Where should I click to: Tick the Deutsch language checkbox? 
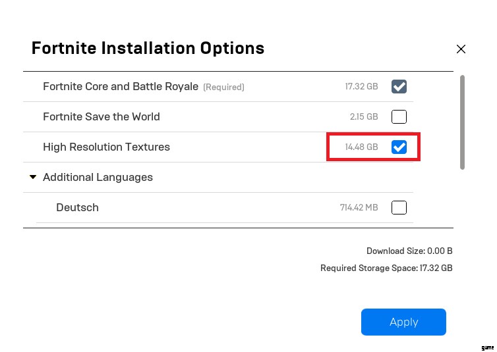point(399,208)
